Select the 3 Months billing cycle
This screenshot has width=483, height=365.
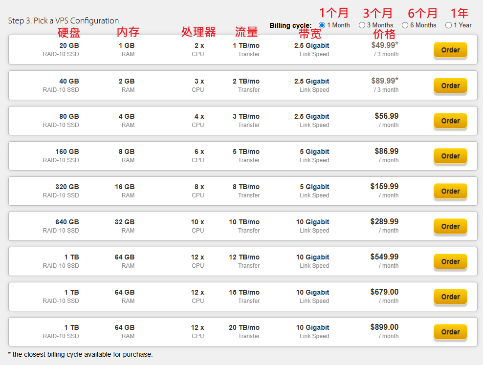362,25
